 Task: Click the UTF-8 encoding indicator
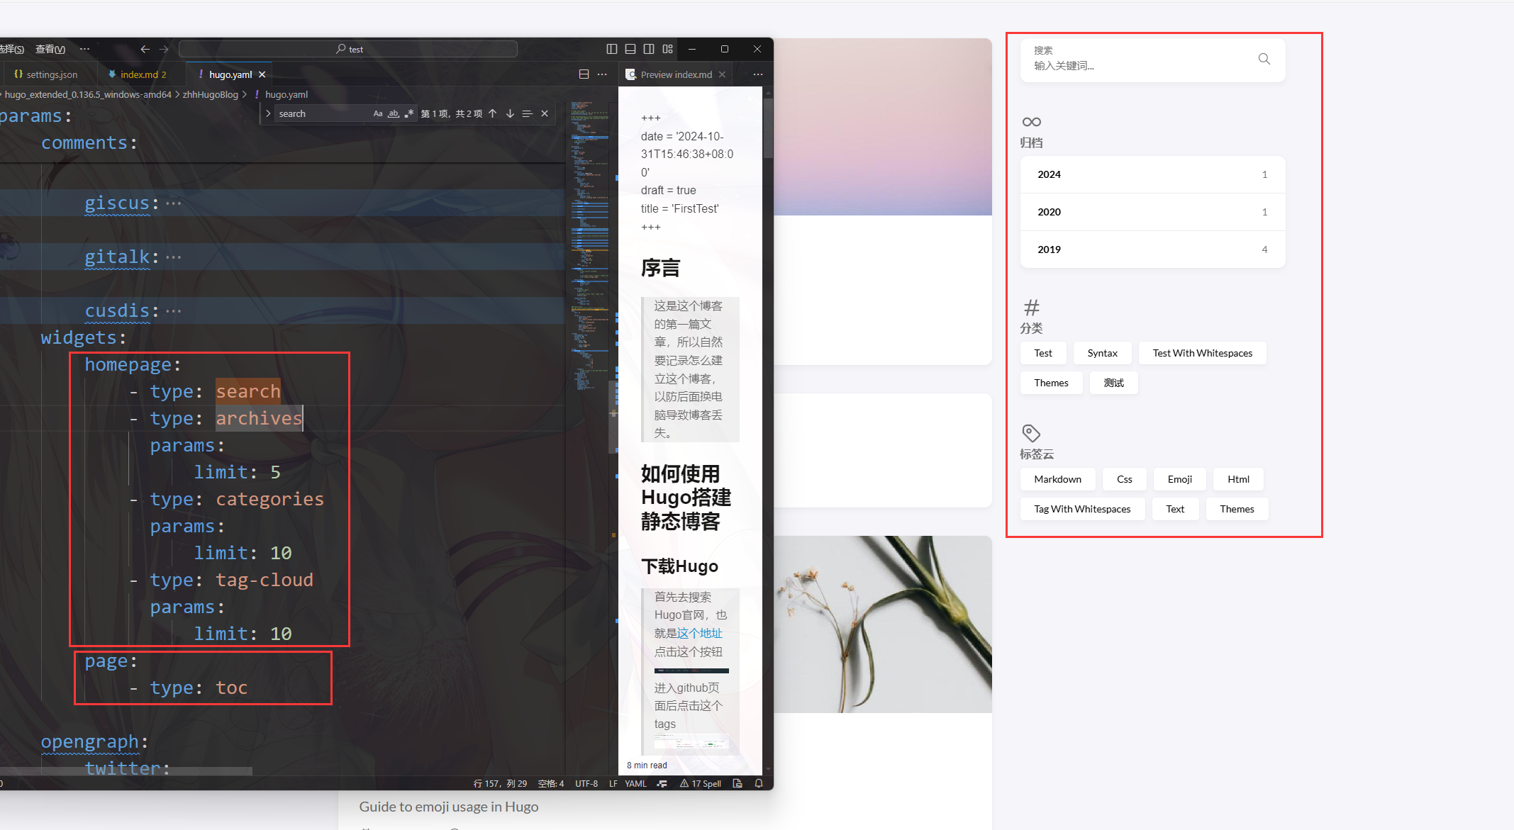click(586, 783)
